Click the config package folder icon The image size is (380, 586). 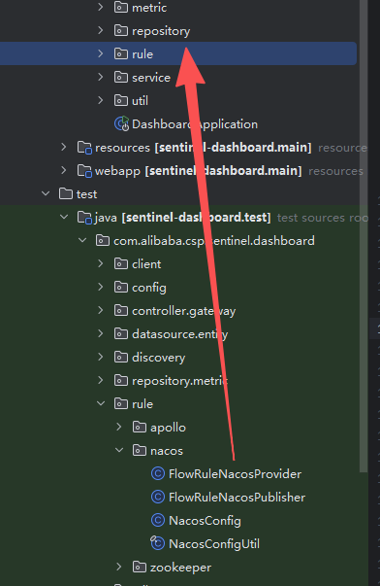[121, 288]
